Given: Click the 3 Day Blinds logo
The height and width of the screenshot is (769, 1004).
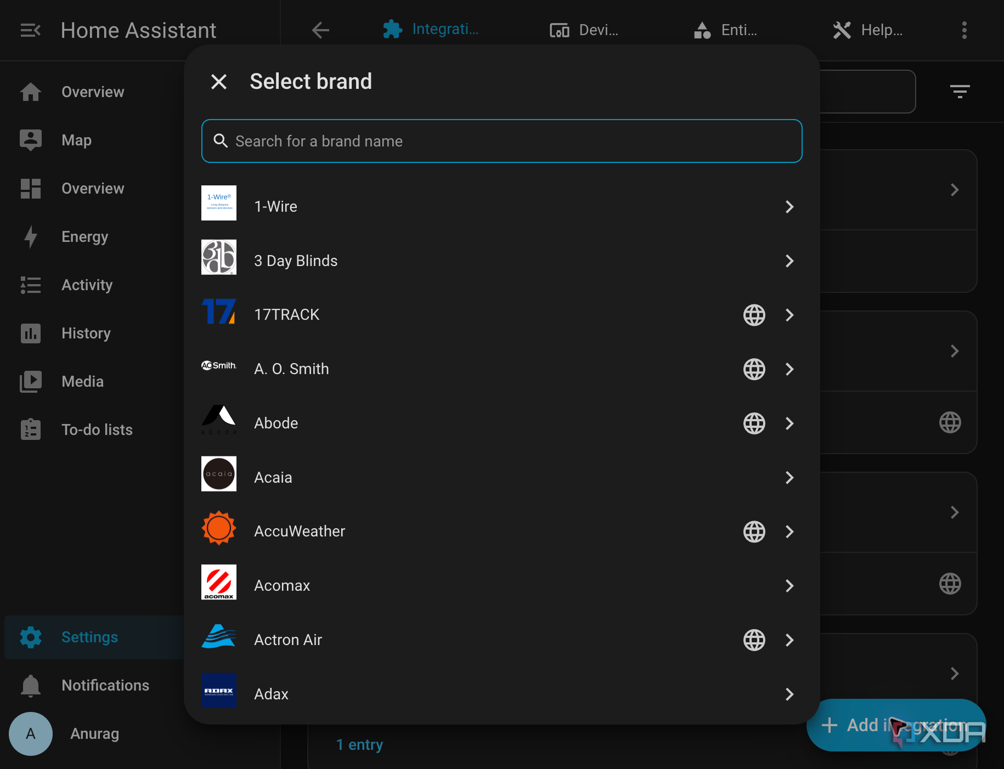Looking at the screenshot, I should click(x=219, y=257).
